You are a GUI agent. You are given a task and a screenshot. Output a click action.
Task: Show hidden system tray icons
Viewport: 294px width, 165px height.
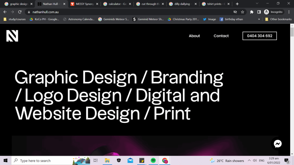pos(249,160)
